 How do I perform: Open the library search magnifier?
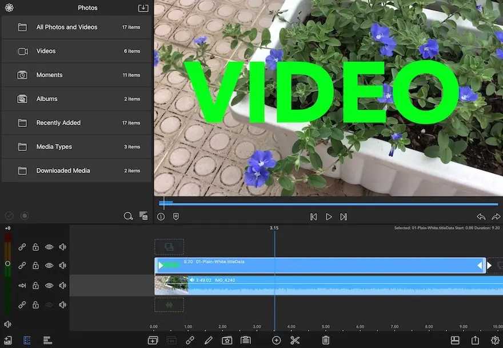tap(128, 216)
